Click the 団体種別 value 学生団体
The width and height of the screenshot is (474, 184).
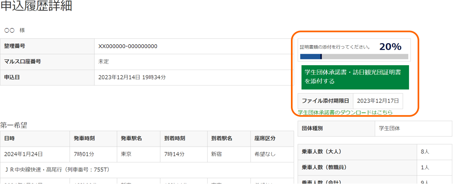coord(389,129)
